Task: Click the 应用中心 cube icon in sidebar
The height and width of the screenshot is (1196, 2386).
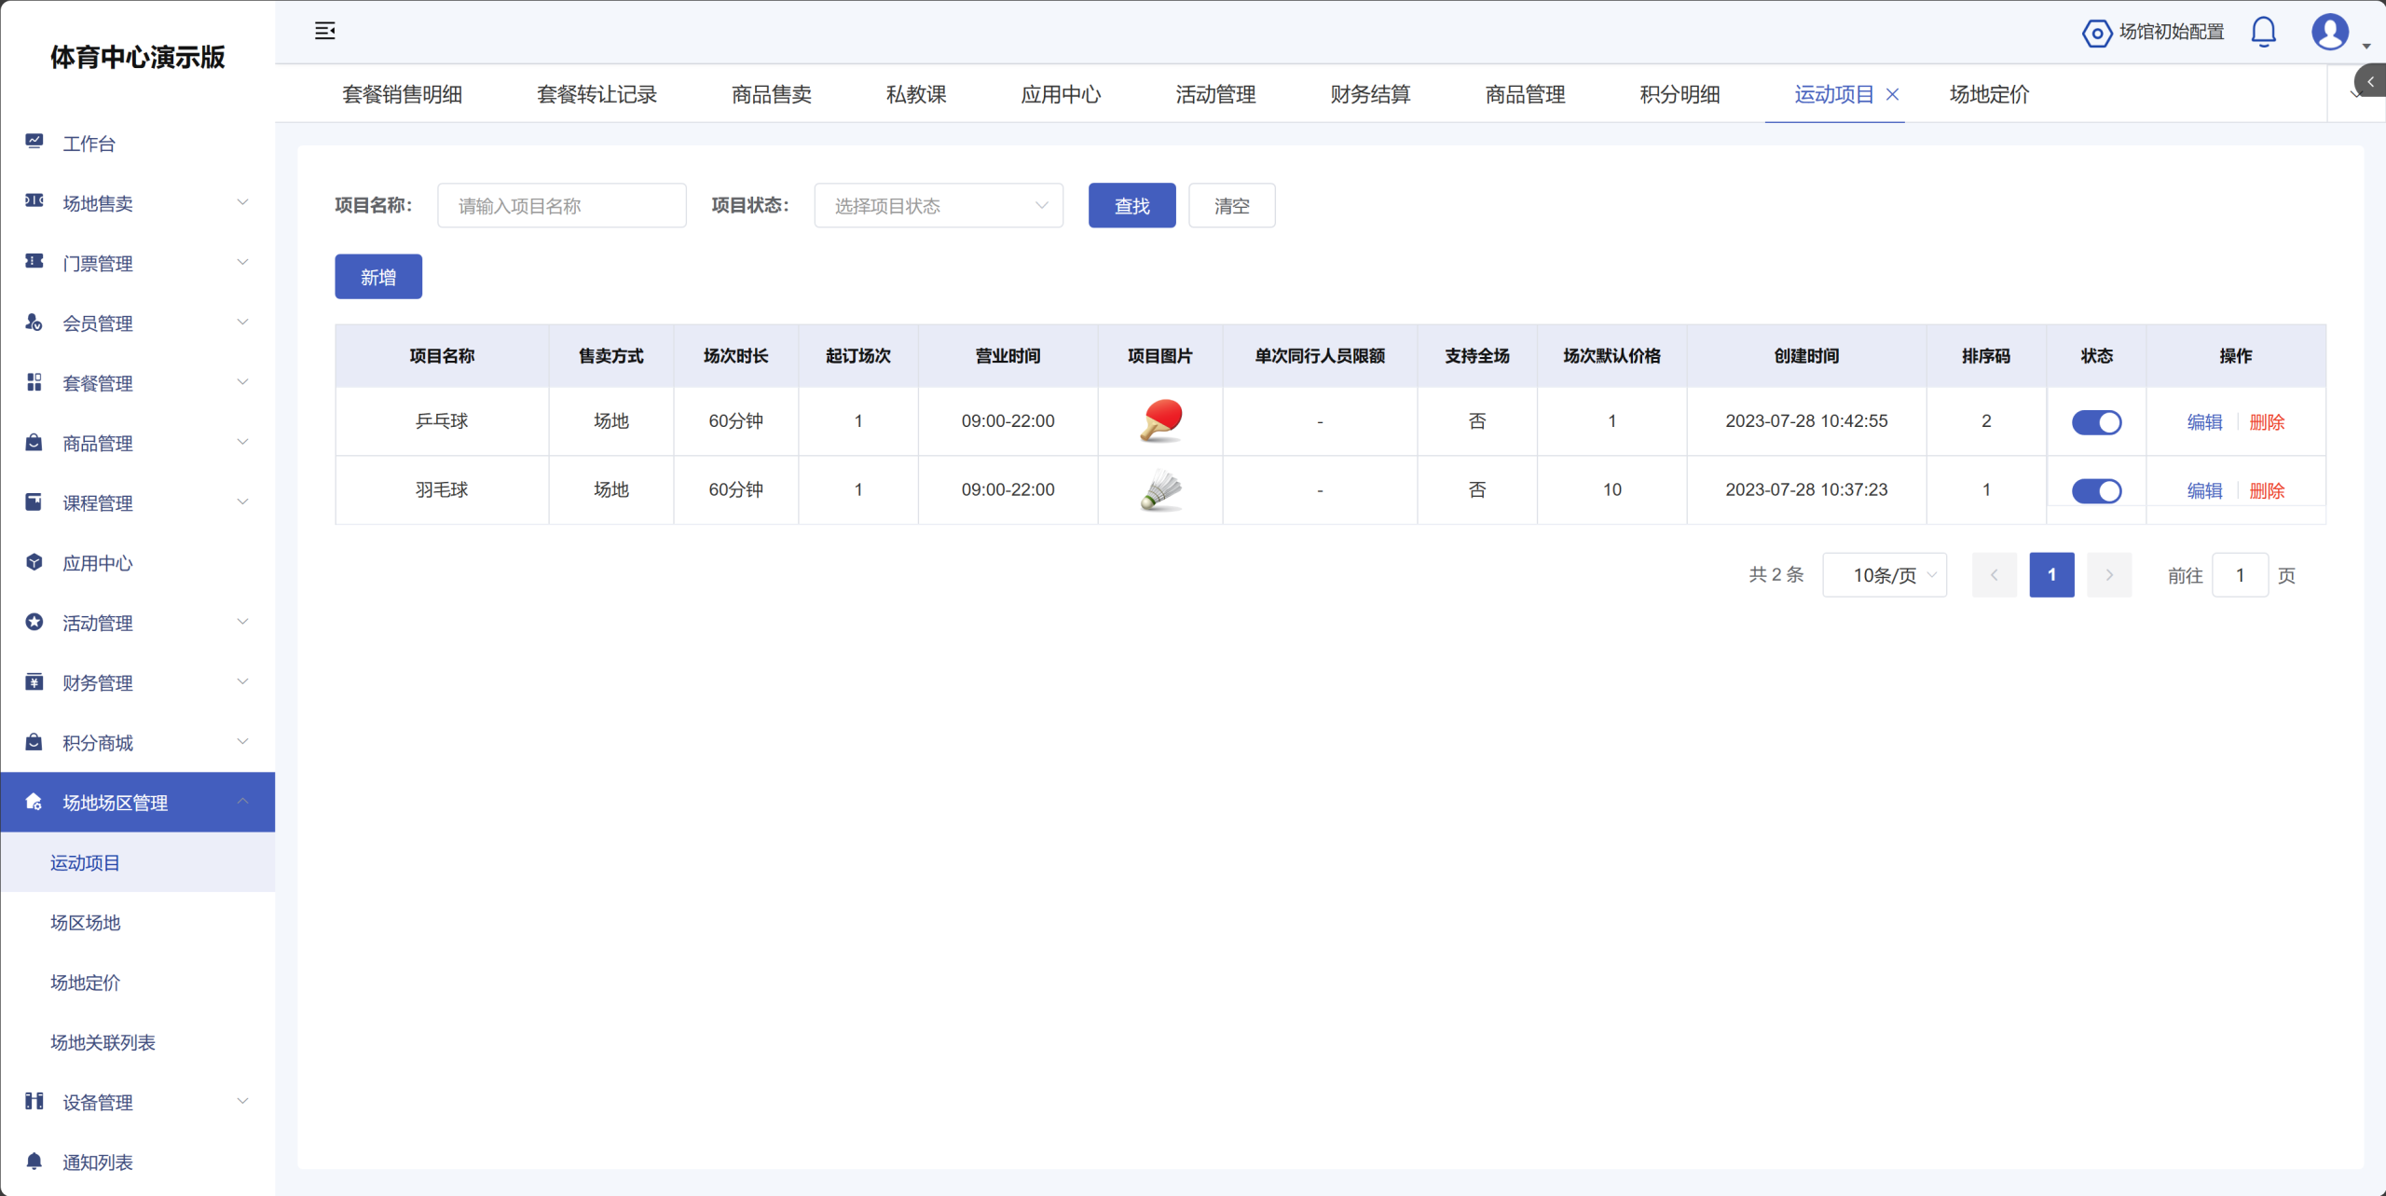Action: (34, 562)
